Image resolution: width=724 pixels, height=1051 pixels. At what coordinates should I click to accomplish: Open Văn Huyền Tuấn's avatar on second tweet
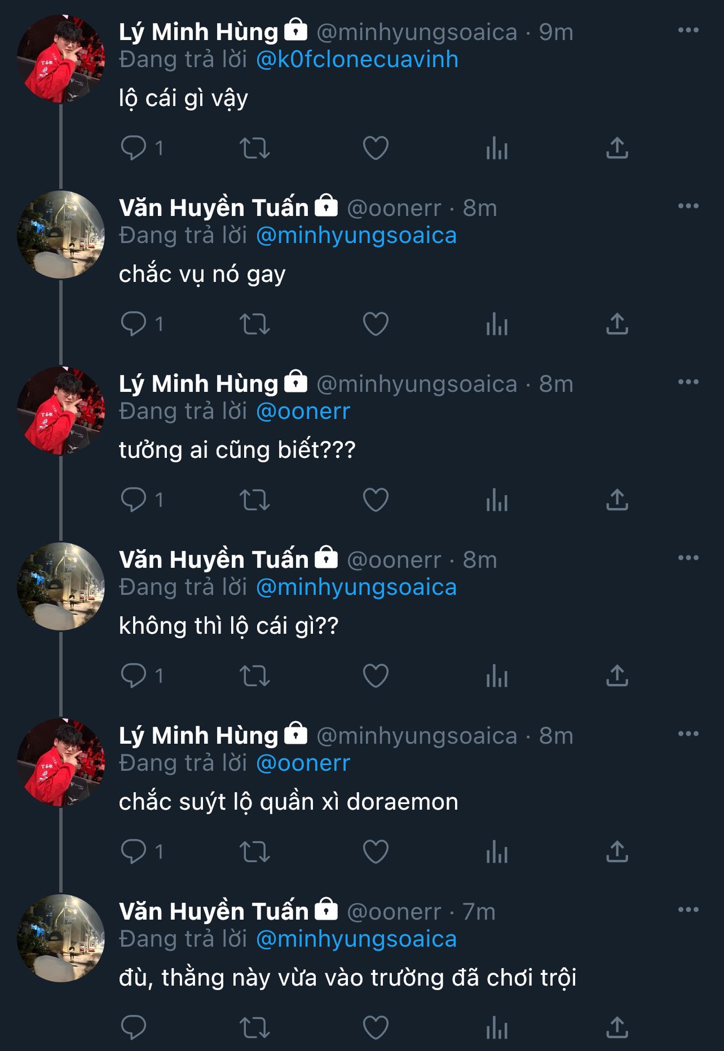[x=61, y=235]
